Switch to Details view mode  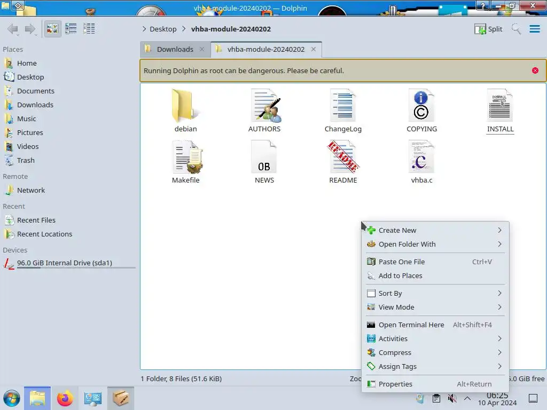tap(89, 29)
